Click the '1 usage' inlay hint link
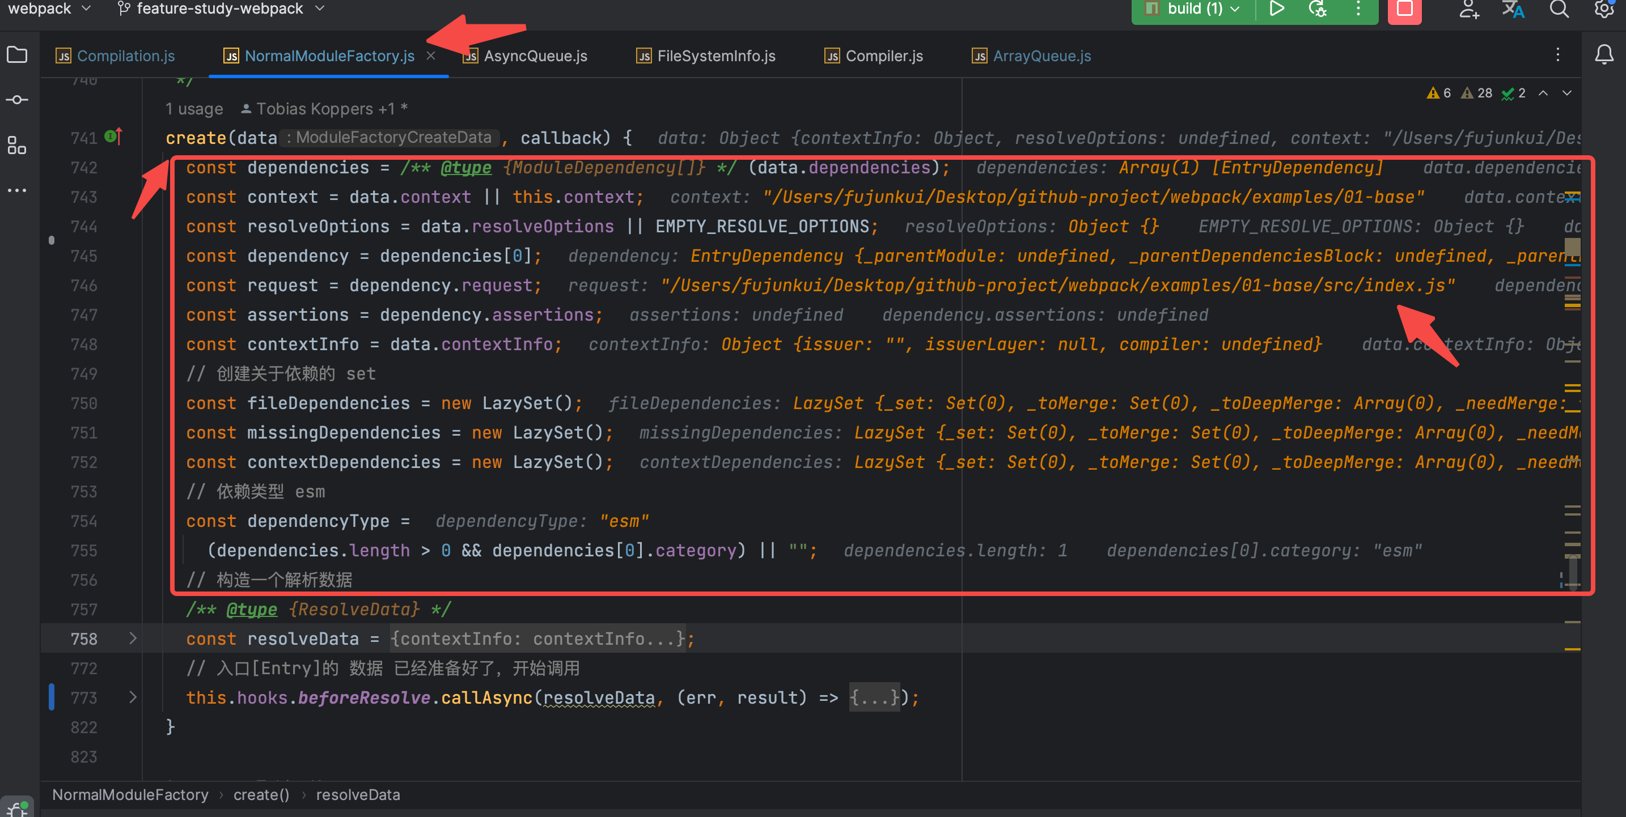Viewport: 1626px width, 817px height. 194,109
